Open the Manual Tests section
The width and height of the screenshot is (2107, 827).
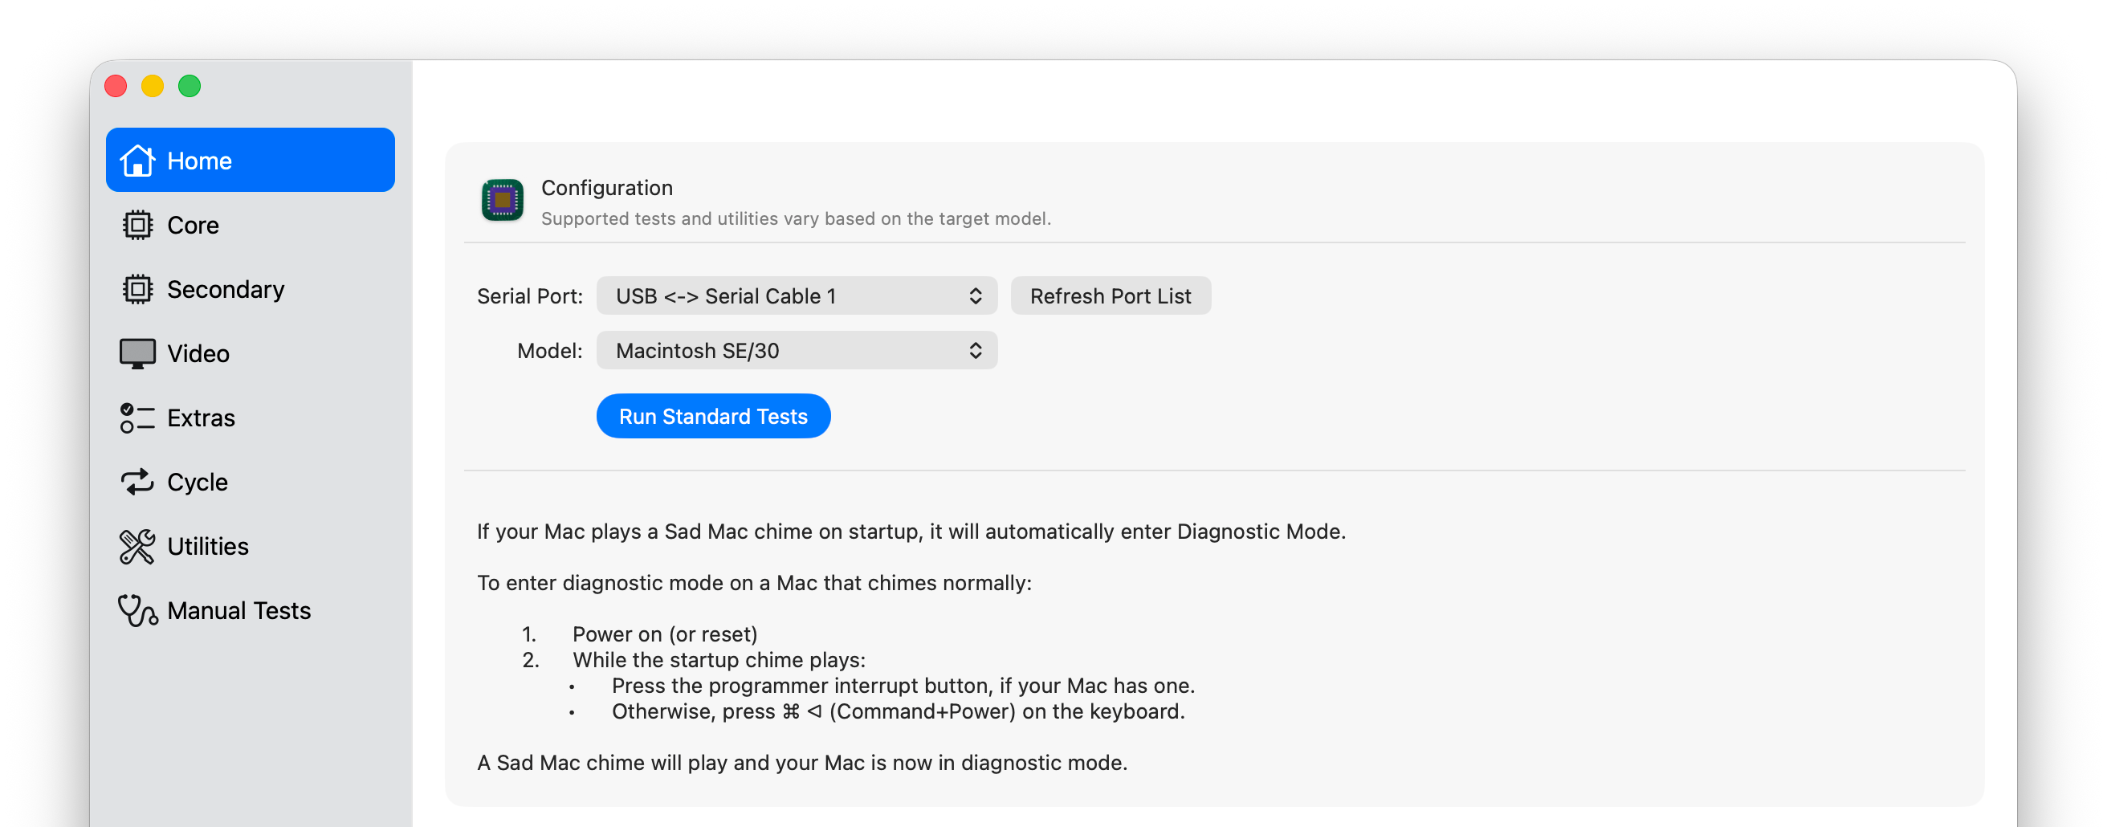[238, 610]
